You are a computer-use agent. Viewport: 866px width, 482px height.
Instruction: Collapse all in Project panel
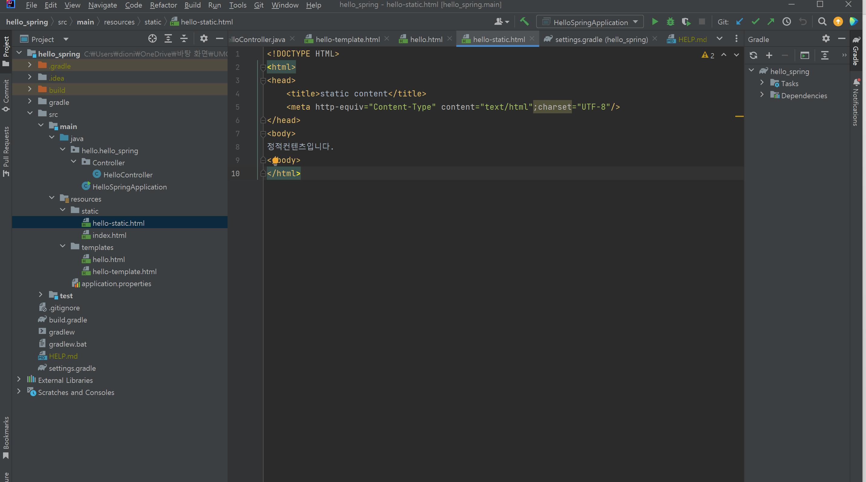[x=184, y=39]
